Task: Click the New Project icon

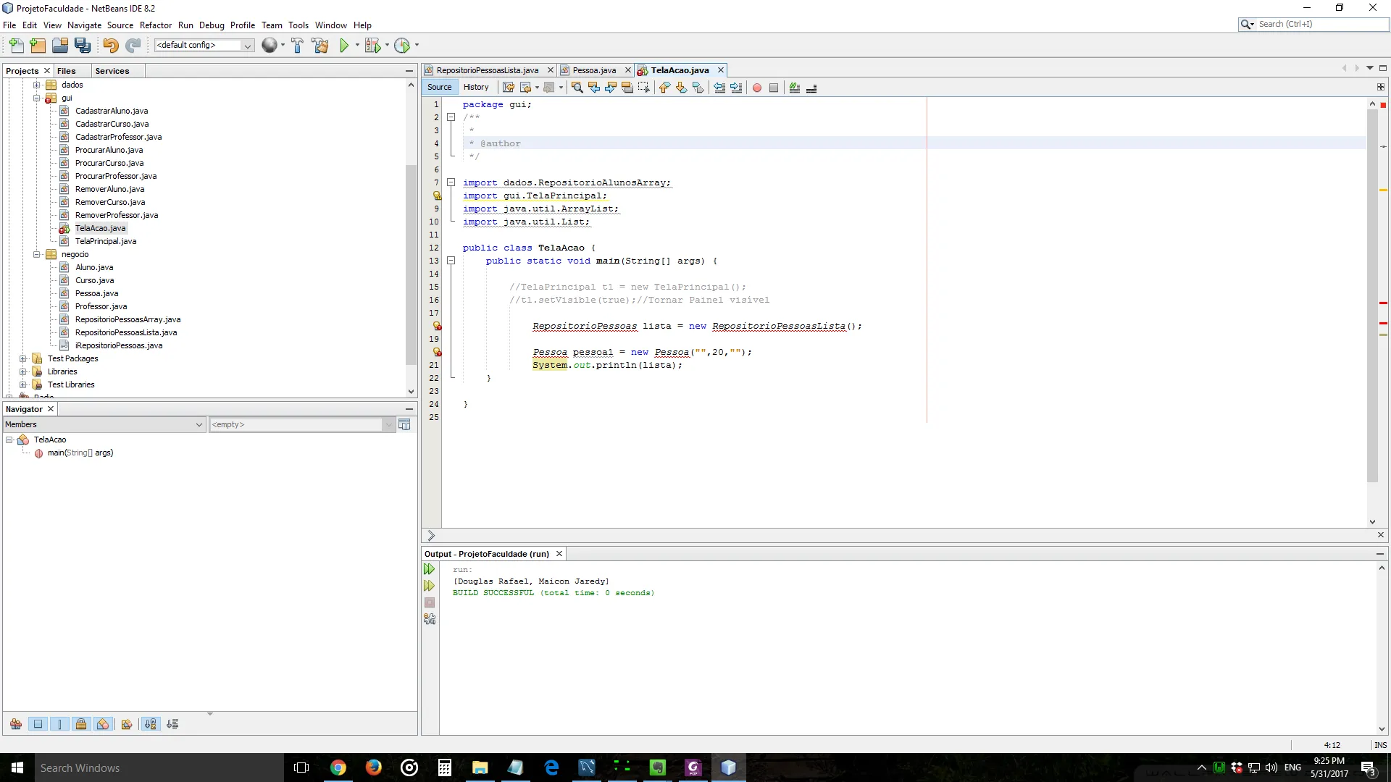Action: (38, 46)
